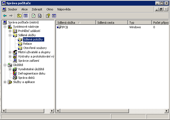This screenshot has height=120, width=170.
Task: Open the Akce menu
Action: [x=25, y=9]
